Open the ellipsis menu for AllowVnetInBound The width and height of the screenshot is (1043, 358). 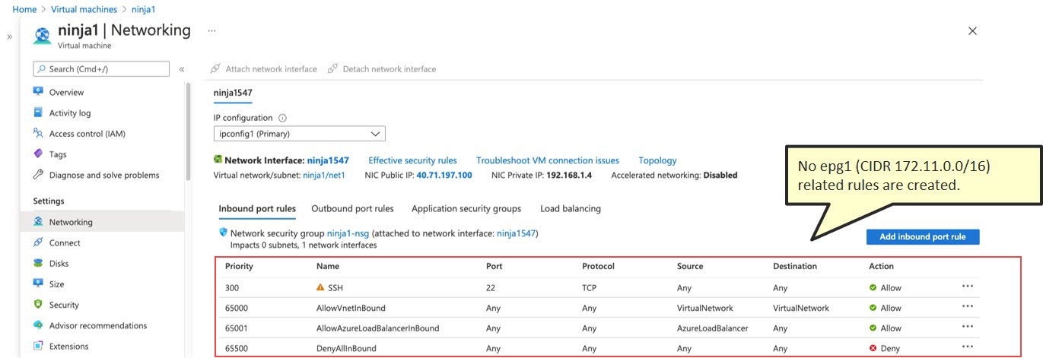click(x=968, y=306)
